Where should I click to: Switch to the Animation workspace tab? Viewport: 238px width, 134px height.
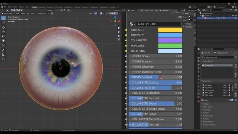click(x=85, y=7)
